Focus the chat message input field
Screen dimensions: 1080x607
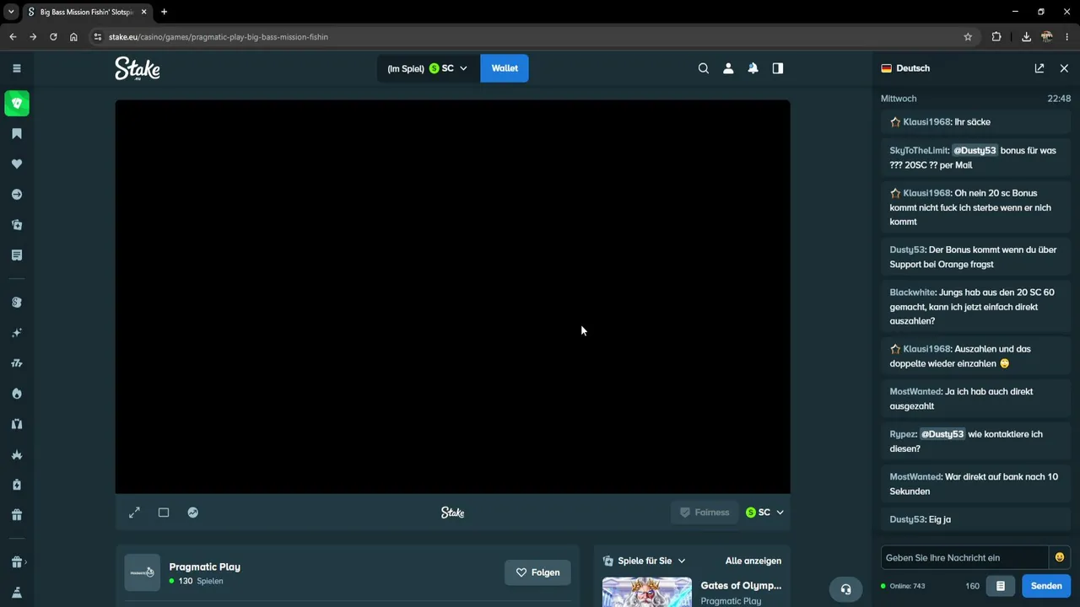(964, 557)
